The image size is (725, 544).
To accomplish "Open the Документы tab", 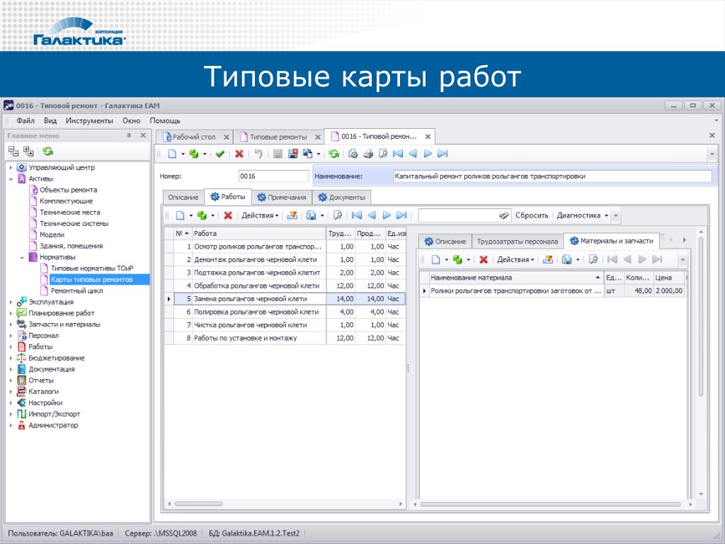I will pos(342,197).
